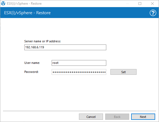Click the 'Password:' label text

31,72
